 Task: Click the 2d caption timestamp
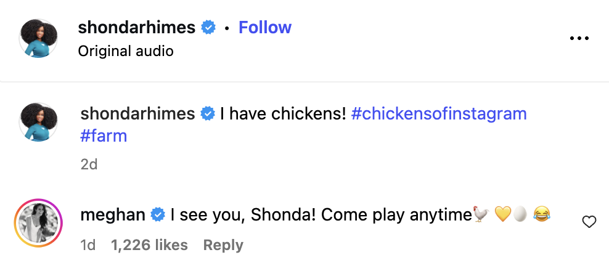coord(89,164)
